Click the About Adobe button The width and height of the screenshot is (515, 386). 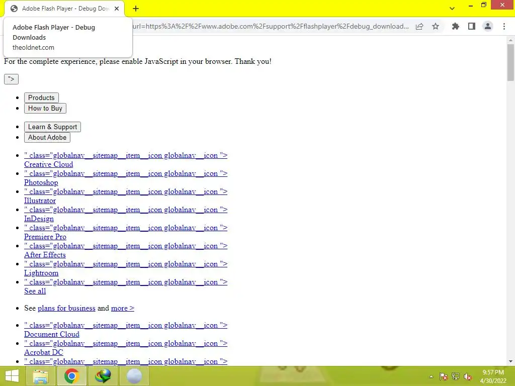tap(47, 138)
